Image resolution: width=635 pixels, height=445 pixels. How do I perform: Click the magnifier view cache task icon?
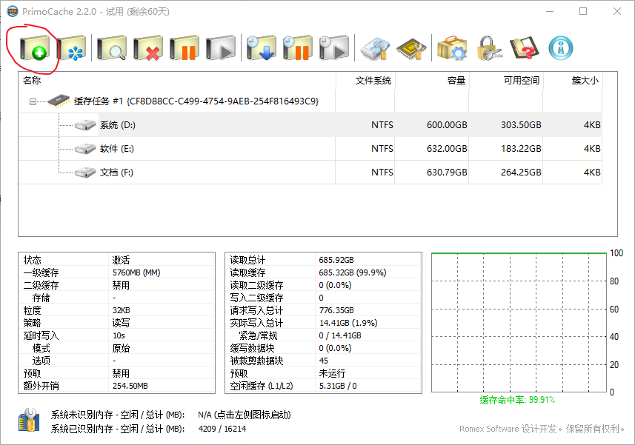pyautogui.click(x=112, y=50)
